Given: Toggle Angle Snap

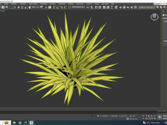Looking at the screenshot, I should (58, 7).
